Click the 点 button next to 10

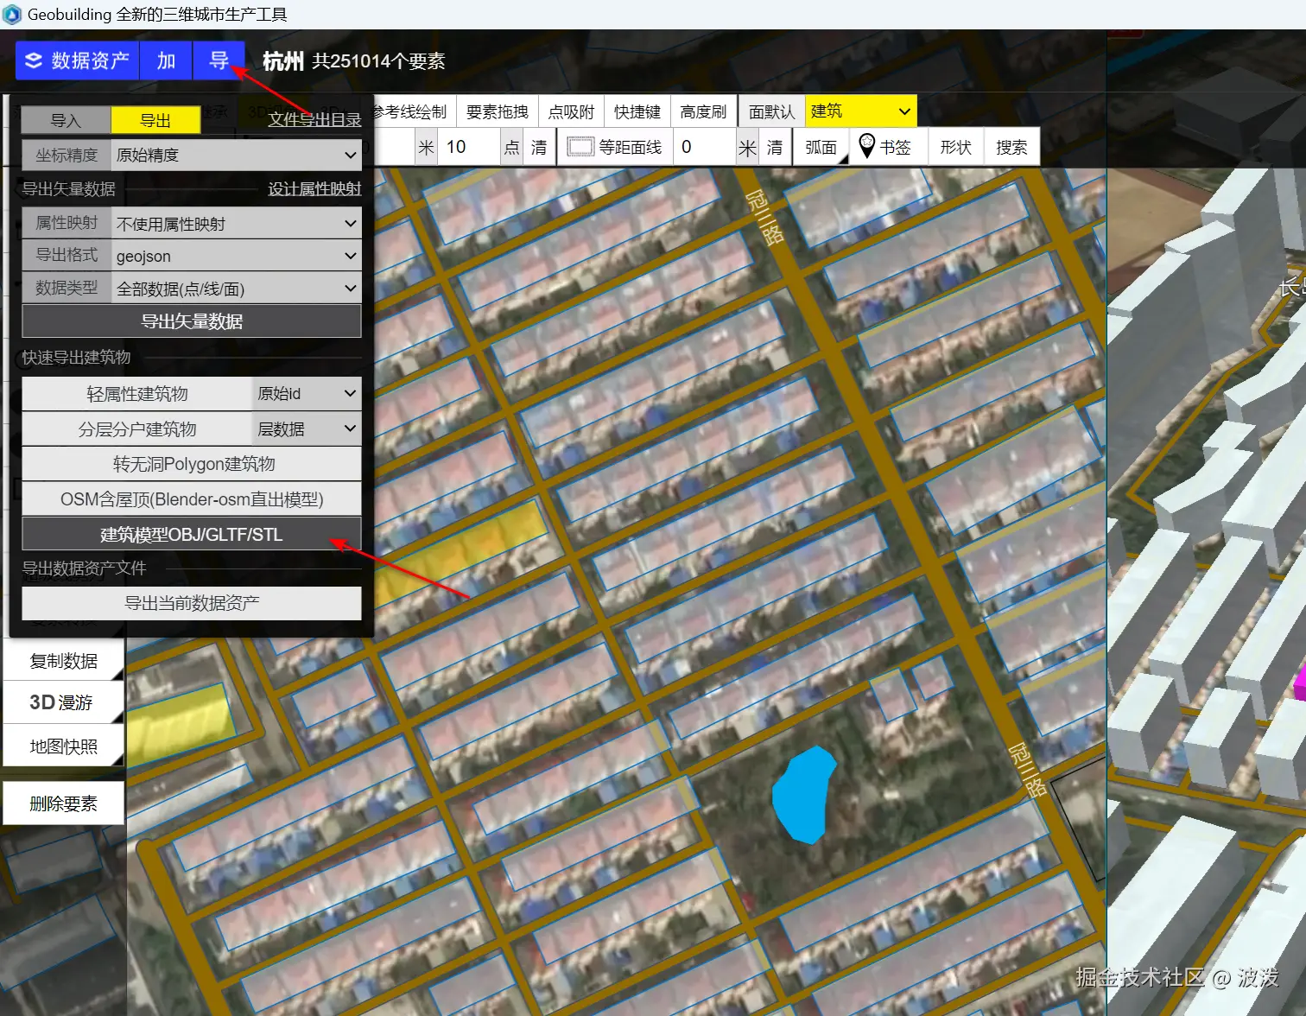[x=512, y=147]
